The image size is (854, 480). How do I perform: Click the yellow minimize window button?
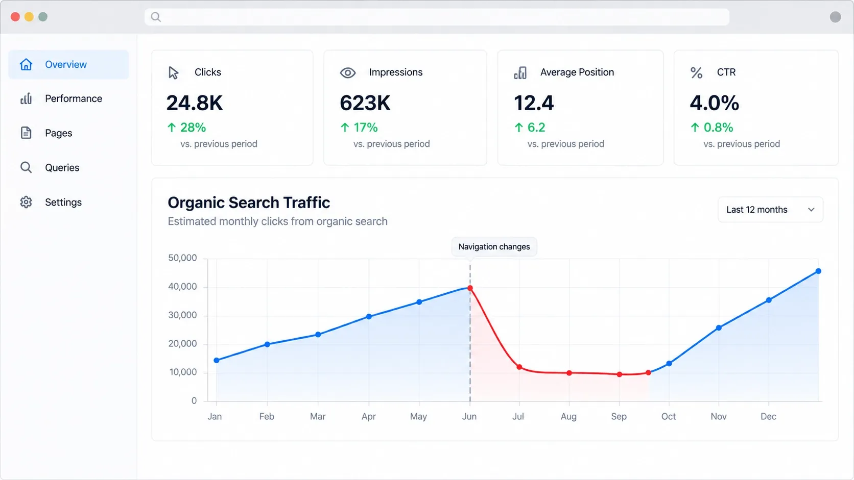pyautogui.click(x=29, y=17)
